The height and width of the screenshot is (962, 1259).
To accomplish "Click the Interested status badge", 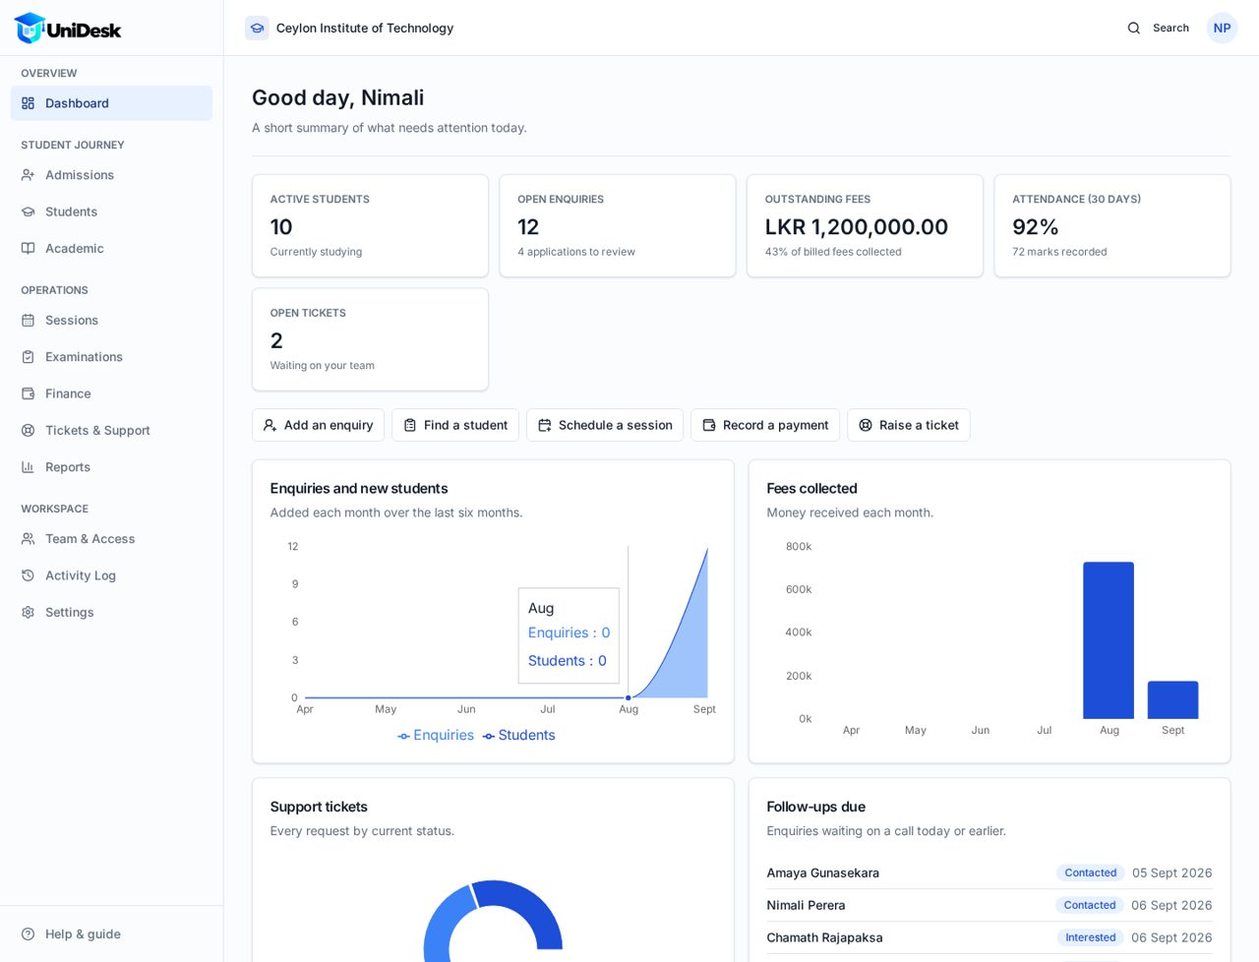I will (1090, 938).
